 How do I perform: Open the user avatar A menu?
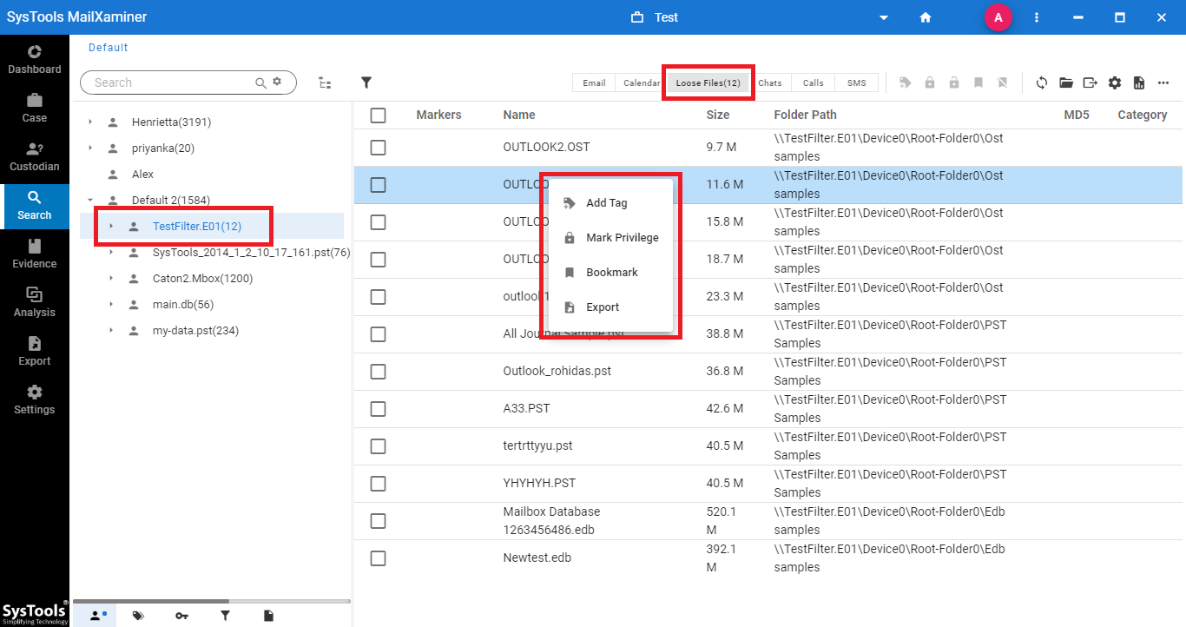[x=998, y=17]
